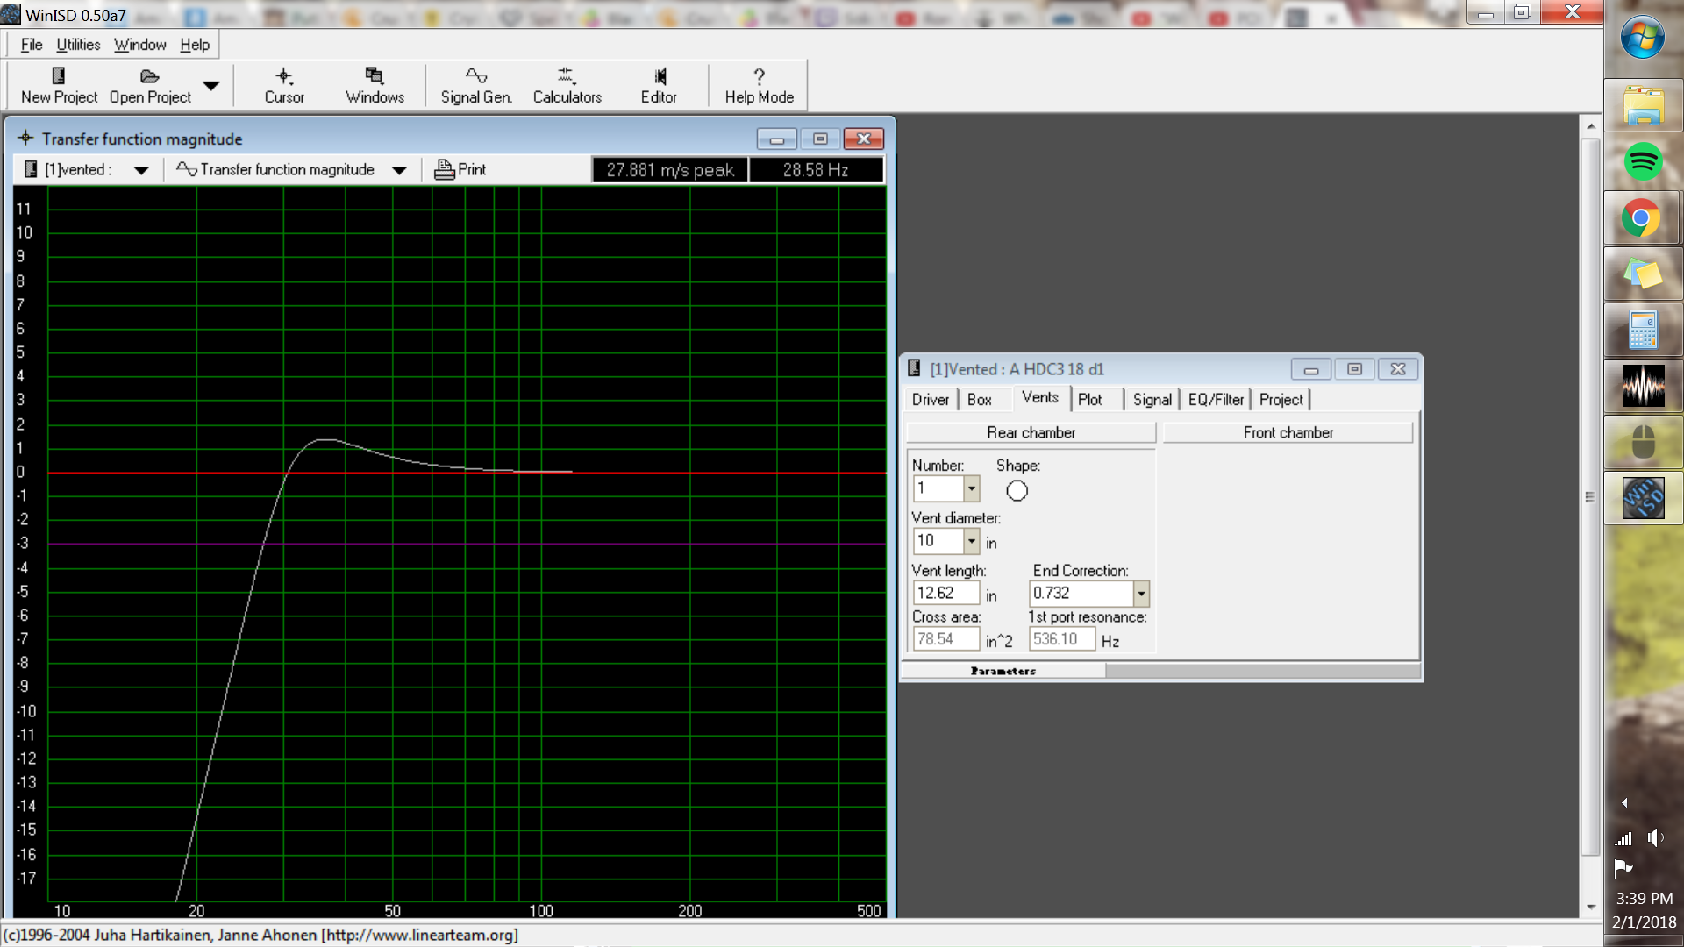Screen dimensions: 1684x947
Task: Click the 1st port resonance field
Action: point(1061,639)
